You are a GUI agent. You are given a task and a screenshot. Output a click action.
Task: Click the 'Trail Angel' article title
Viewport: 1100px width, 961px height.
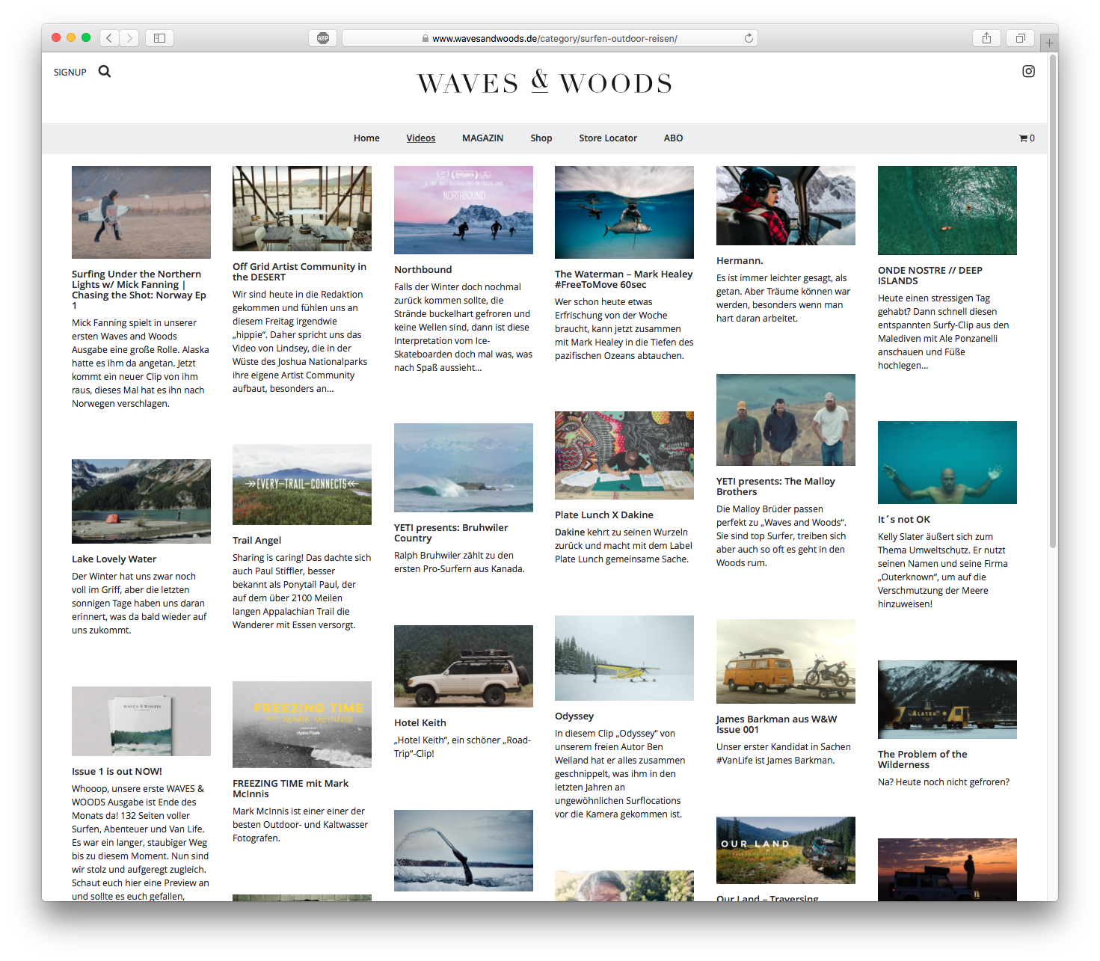coord(257,540)
